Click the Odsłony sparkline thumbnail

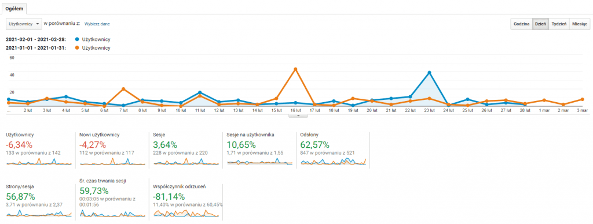pos(333,162)
